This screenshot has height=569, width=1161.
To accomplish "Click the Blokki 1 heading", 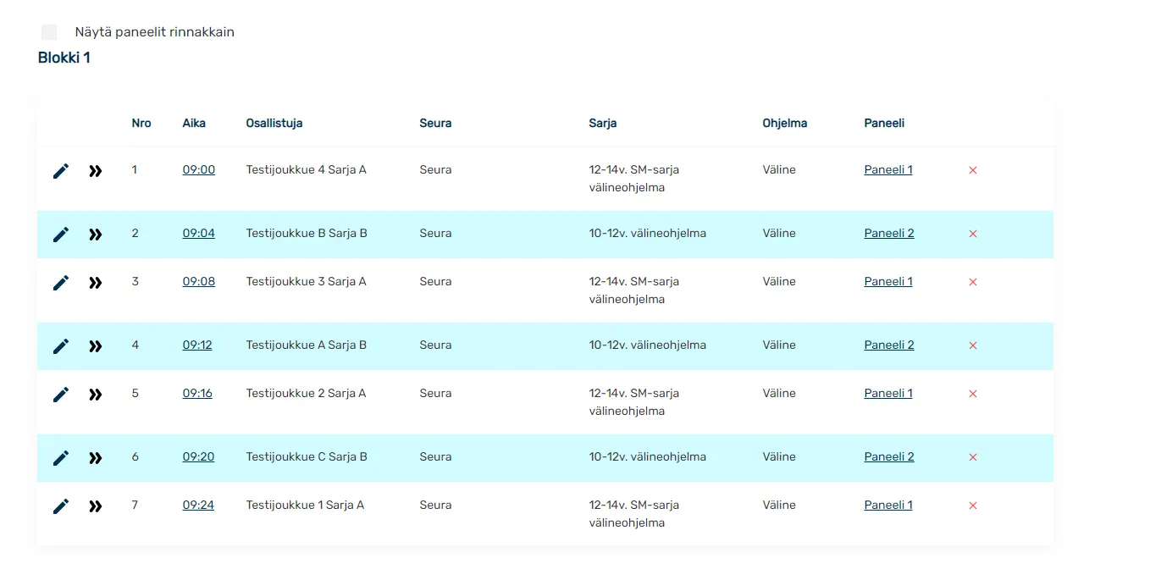I will coord(64,58).
